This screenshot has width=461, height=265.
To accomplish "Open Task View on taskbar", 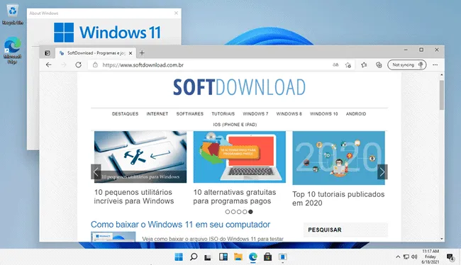I will click(x=208, y=257).
